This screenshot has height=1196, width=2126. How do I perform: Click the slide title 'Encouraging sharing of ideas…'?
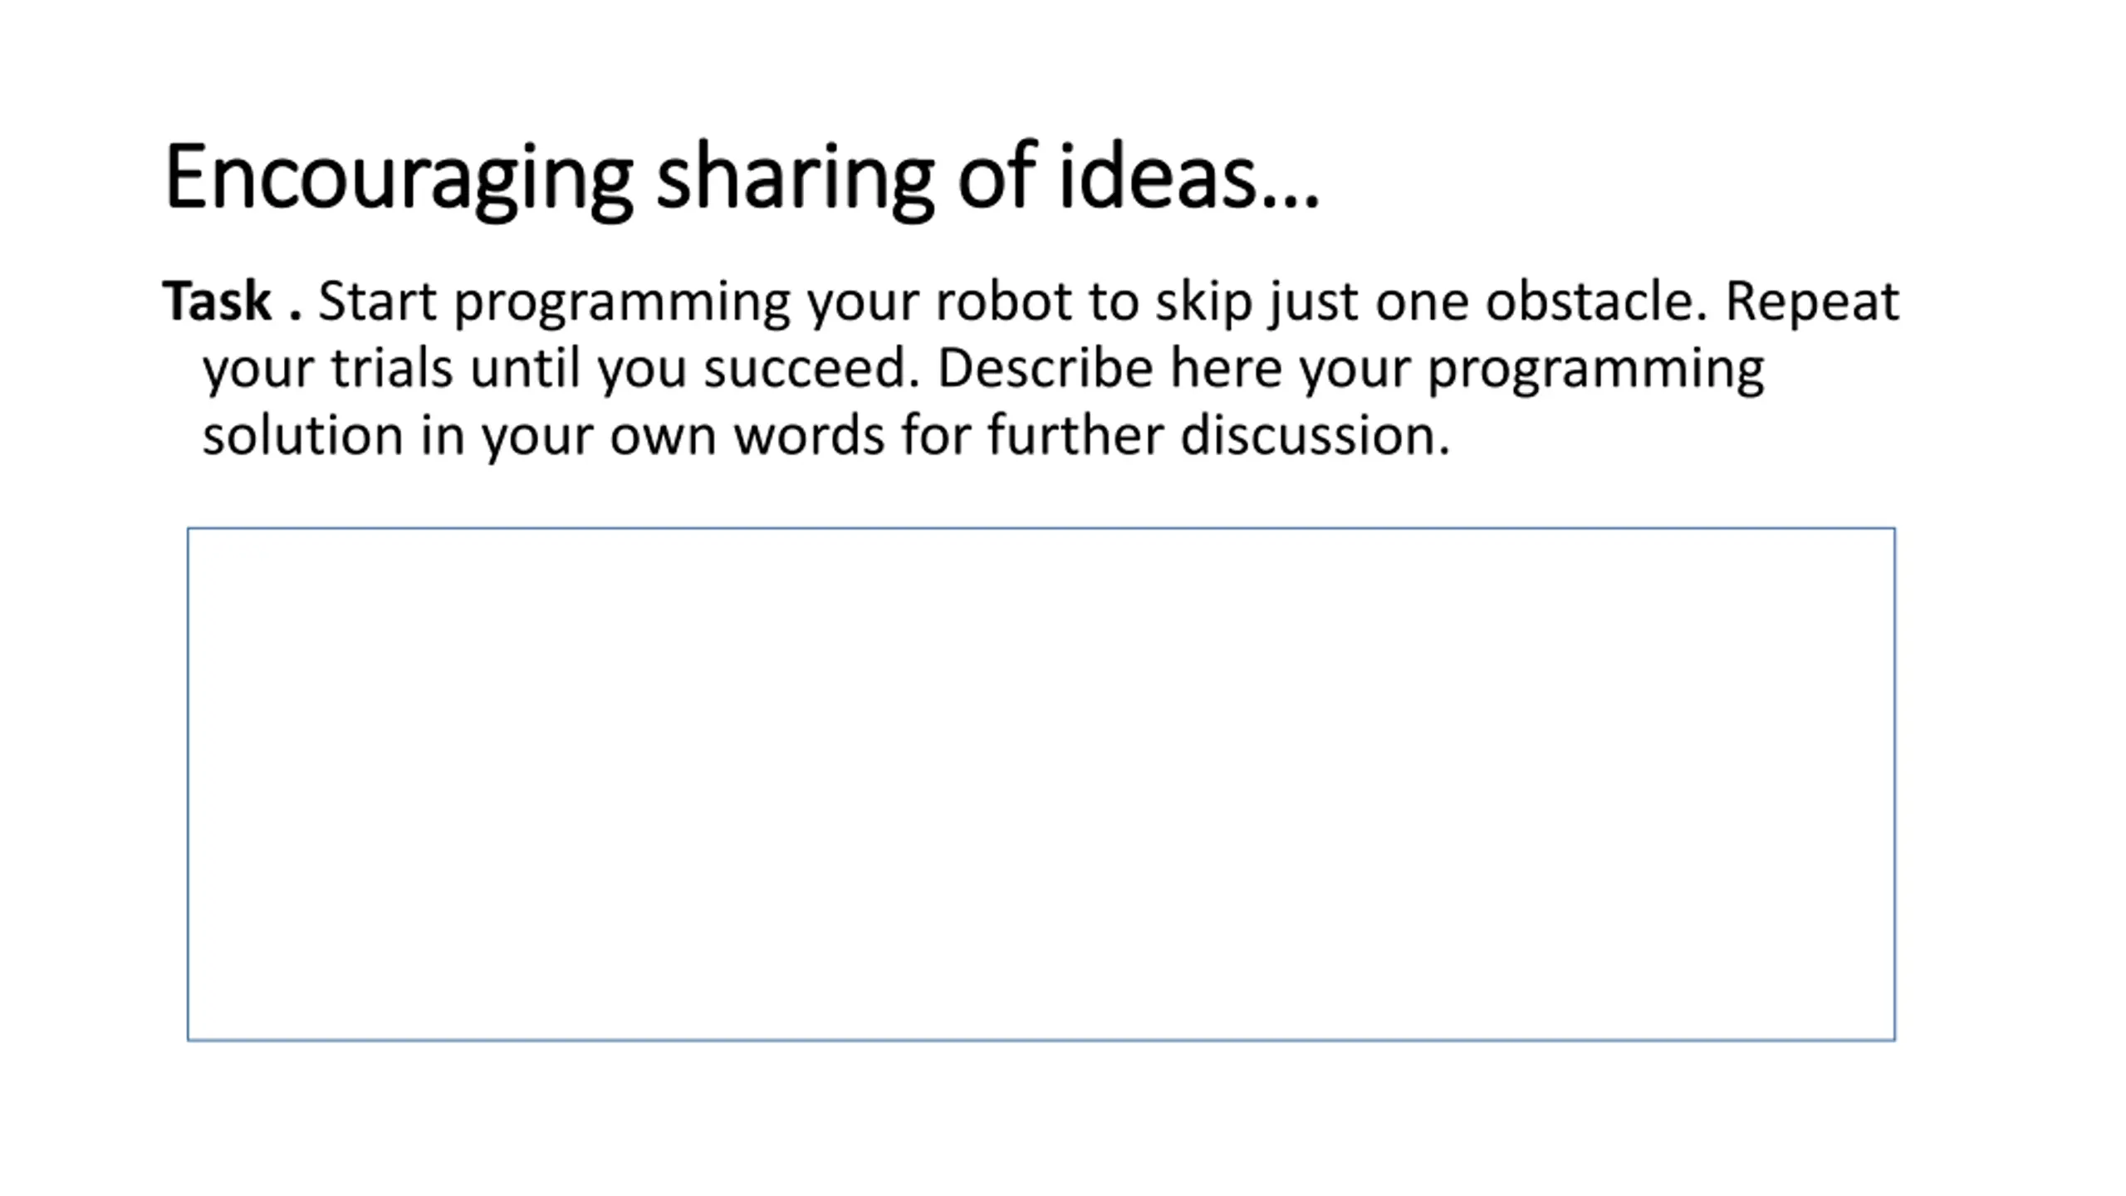coord(742,179)
